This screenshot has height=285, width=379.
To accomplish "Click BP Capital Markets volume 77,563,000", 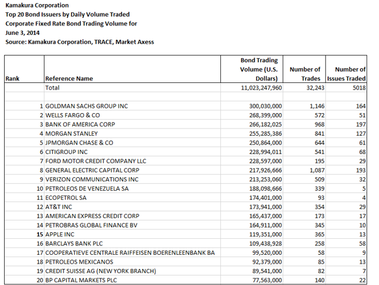I will 267,280.
